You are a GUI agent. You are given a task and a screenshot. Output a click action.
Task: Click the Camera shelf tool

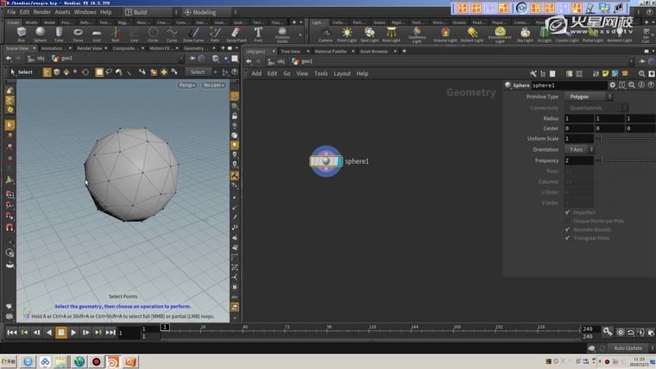click(325, 34)
